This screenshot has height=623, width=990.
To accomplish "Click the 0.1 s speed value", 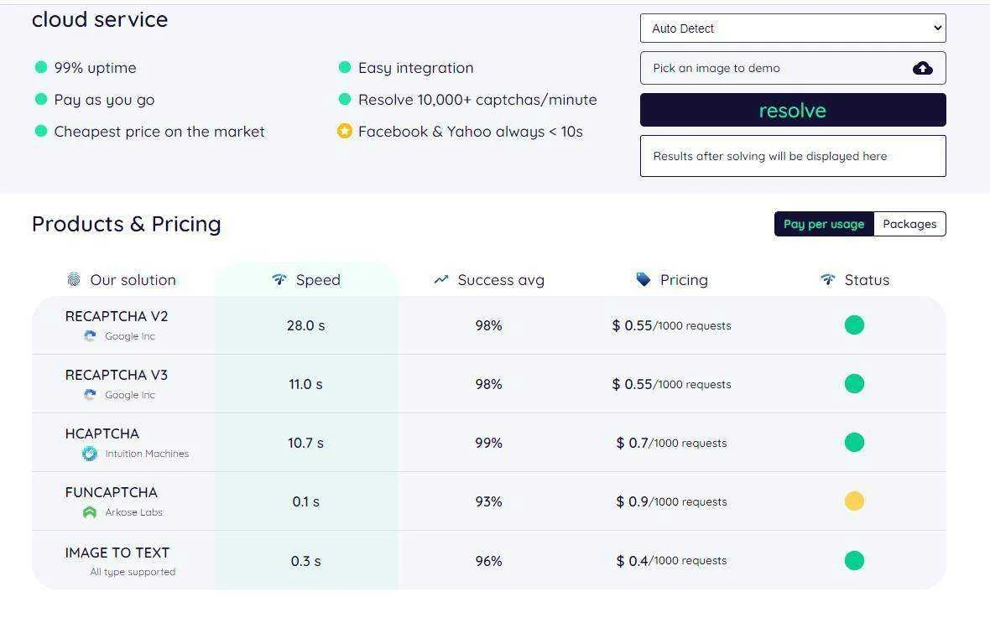I will 305,501.
